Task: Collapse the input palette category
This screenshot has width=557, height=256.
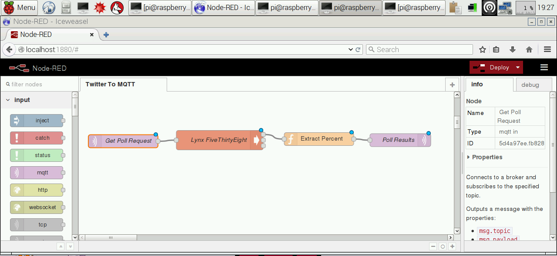Action: point(36,100)
